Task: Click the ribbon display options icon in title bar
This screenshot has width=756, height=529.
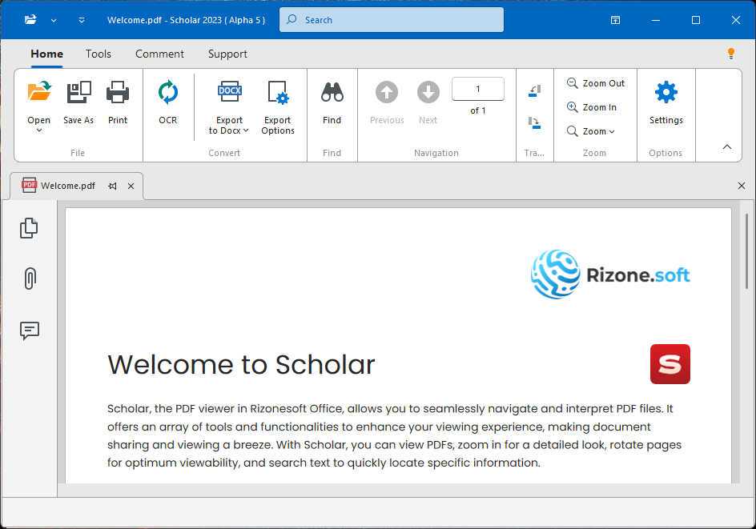Action: click(x=615, y=20)
